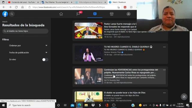Open 'Pastora Yesenia Then' page link

click(x=112, y=52)
